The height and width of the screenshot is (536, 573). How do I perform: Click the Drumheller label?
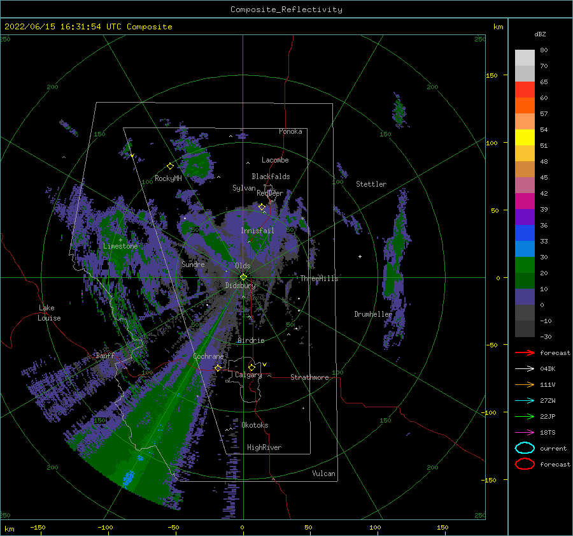point(373,314)
